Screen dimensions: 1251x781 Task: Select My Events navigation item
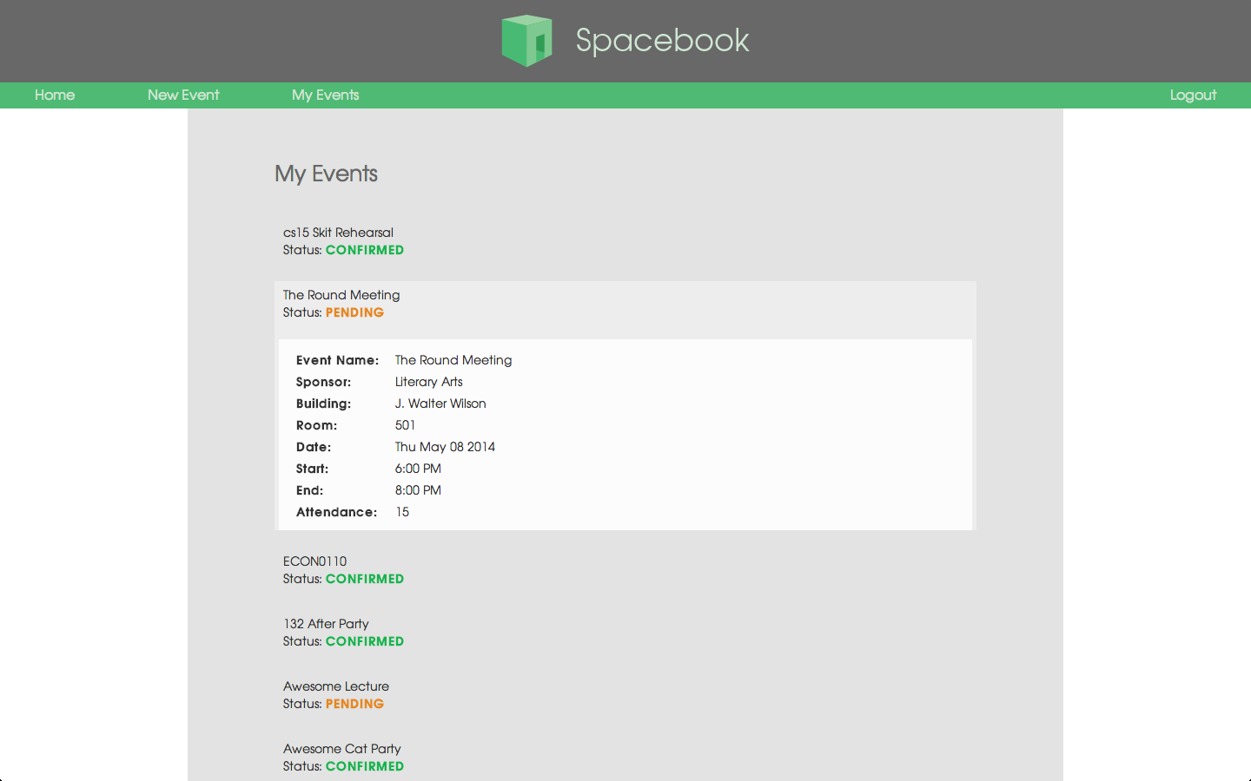point(325,95)
